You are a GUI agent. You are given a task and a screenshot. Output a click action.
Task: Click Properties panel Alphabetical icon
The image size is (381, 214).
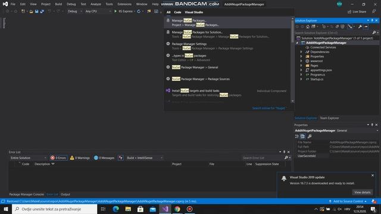302,136
